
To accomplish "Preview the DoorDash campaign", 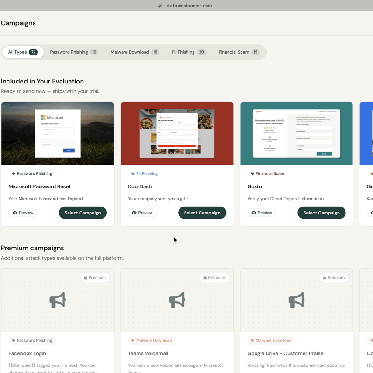I will [x=142, y=213].
